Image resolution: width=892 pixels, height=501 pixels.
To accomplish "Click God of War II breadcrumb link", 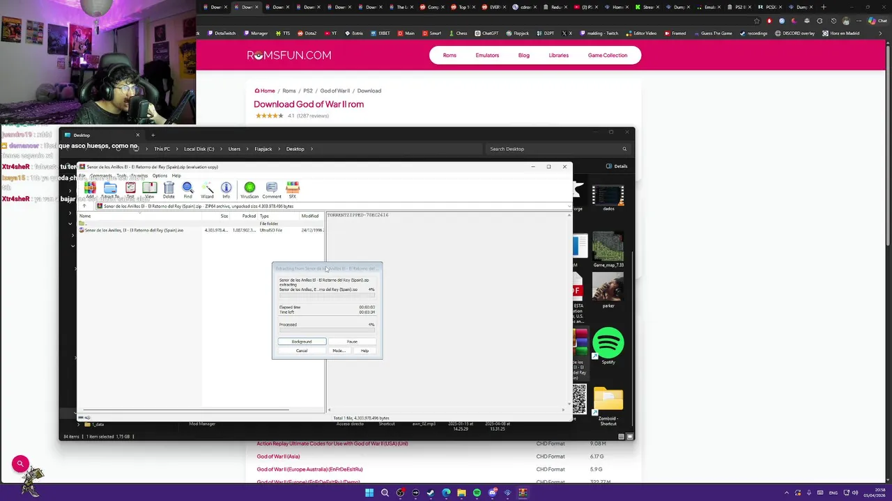I will click(335, 90).
